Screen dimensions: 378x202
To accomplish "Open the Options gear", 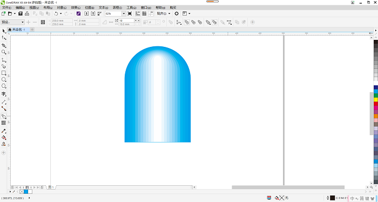I will pos(177,13).
